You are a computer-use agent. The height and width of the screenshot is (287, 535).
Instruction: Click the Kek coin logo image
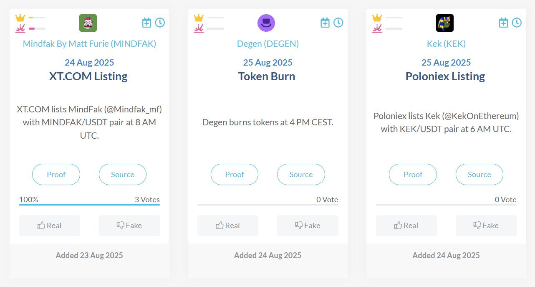pos(445,23)
